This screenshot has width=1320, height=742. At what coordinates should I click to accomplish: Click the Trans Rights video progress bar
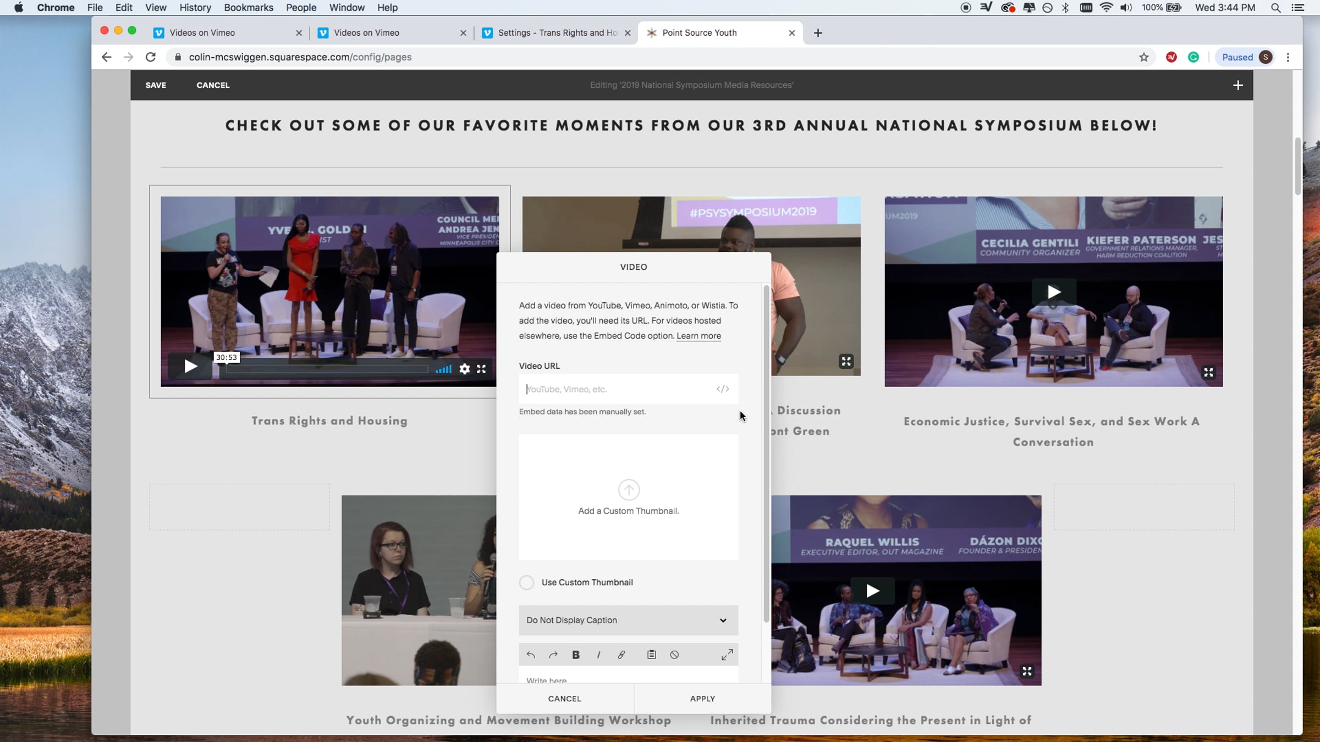click(x=327, y=369)
